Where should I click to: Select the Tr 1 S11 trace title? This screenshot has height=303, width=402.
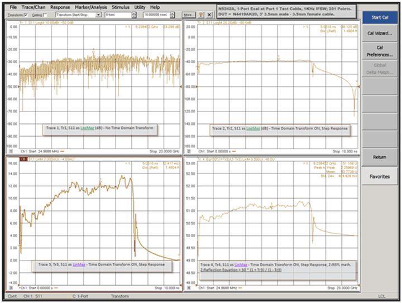[x=46, y=23]
